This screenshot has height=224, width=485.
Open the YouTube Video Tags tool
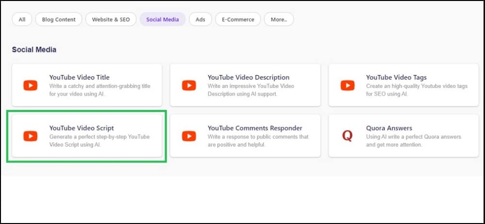tap(404, 85)
